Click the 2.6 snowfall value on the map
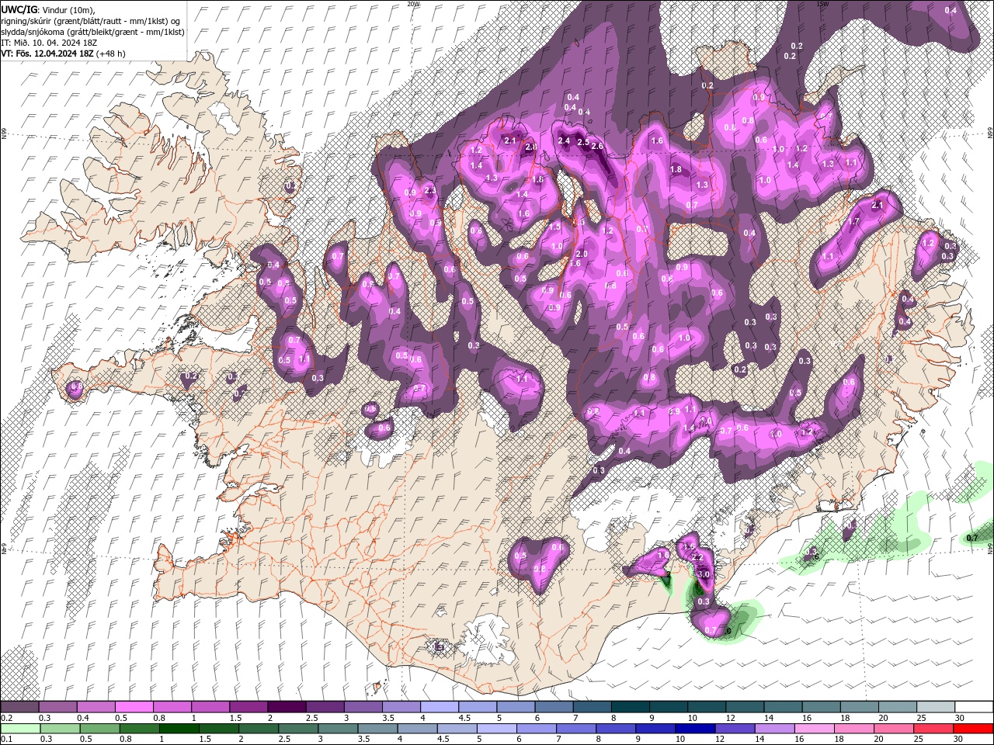The height and width of the screenshot is (745, 994). pyautogui.click(x=597, y=146)
